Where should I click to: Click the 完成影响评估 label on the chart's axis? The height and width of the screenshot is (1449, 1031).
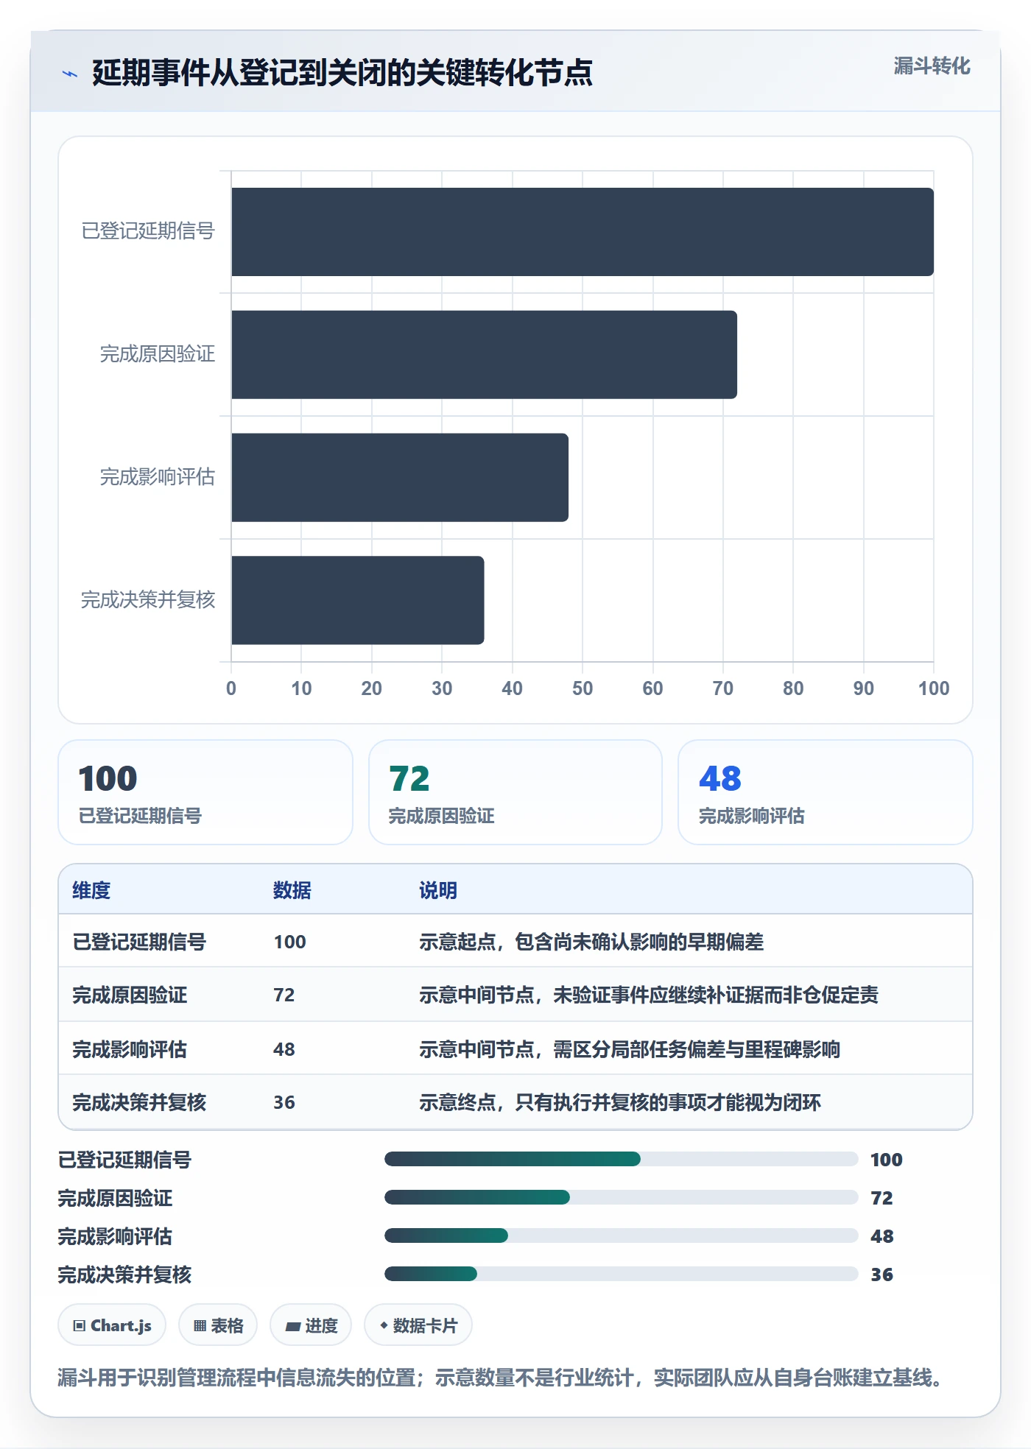click(x=158, y=477)
